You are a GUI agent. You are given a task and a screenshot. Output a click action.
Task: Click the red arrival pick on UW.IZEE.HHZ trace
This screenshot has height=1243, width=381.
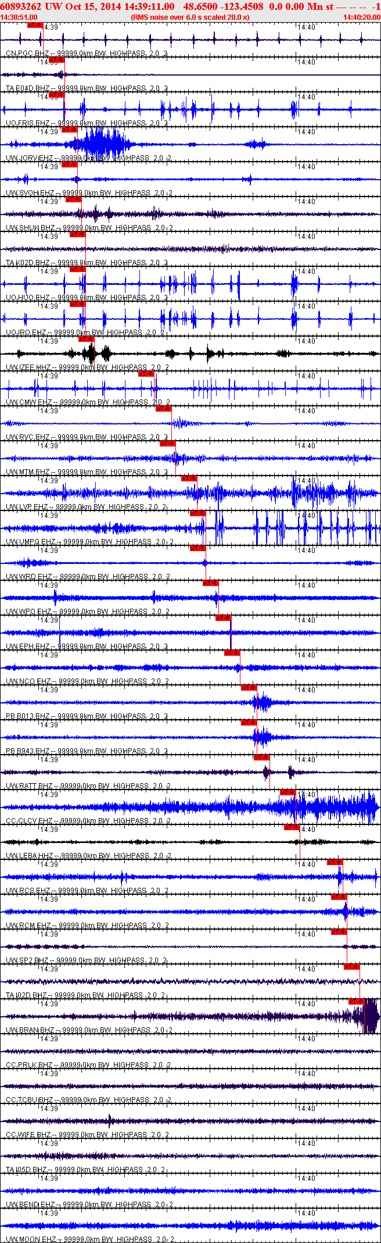click(86, 339)
